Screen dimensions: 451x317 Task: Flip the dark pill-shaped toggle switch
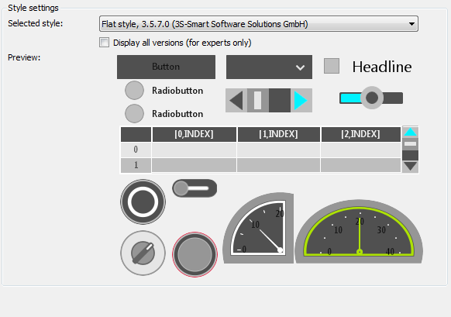tap(195, 188)
